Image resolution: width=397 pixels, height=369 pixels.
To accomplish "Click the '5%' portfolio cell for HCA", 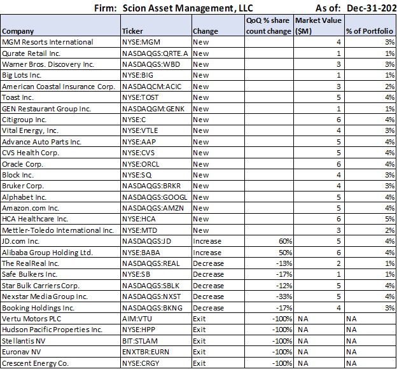I will coord(371,219).
